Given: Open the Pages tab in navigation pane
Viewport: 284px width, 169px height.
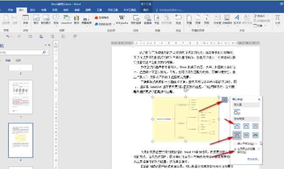Looking at the screenshot, I should (x=8, y=60).
